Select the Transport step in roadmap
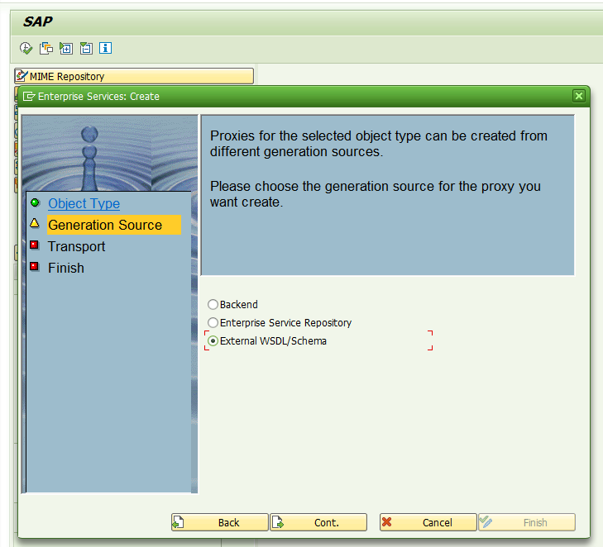This screenshot has width=603, height=547. coord(77,246)
